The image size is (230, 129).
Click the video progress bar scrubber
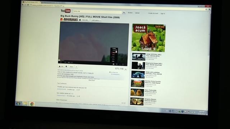point(59,60)
